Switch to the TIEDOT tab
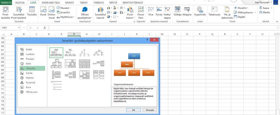The image size is (280, 115). [x=84, y=3]
